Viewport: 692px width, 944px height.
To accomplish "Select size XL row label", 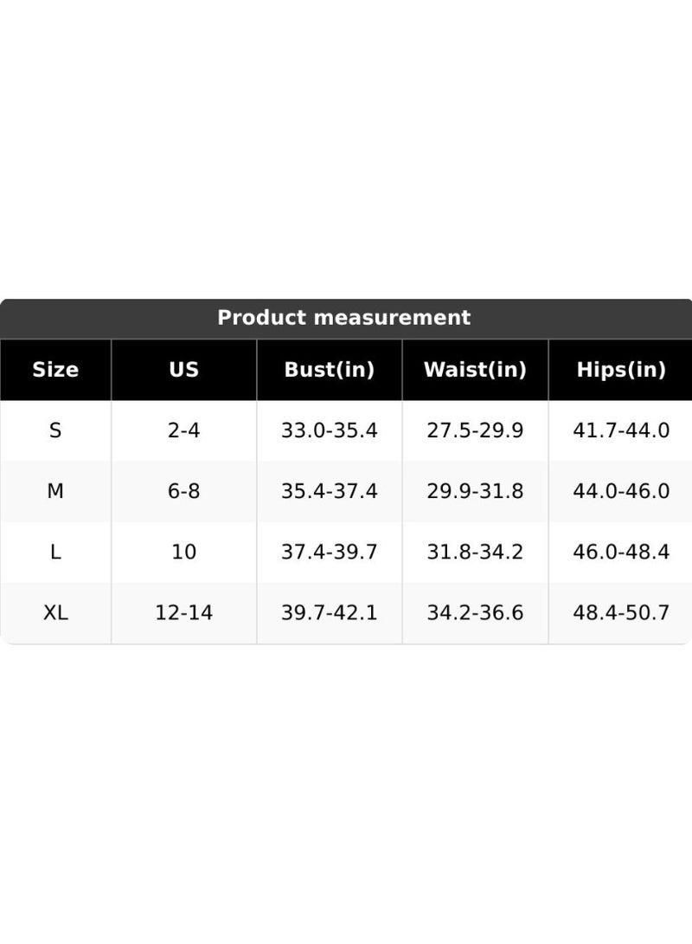I will (55, 613).
